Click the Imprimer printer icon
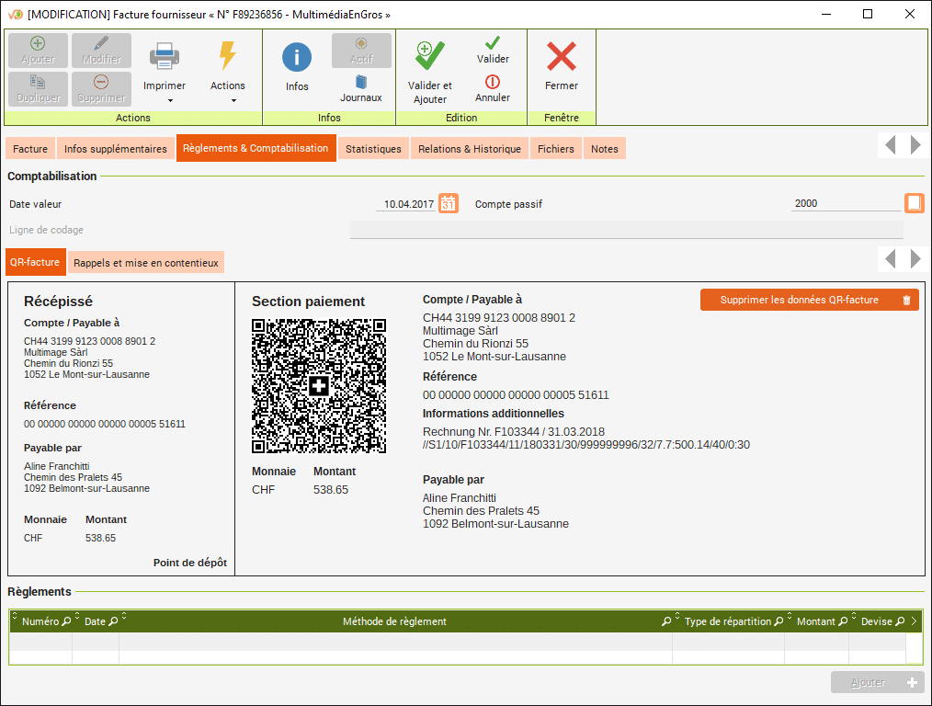This screenshot has height=706, width=932. [165, 57]
